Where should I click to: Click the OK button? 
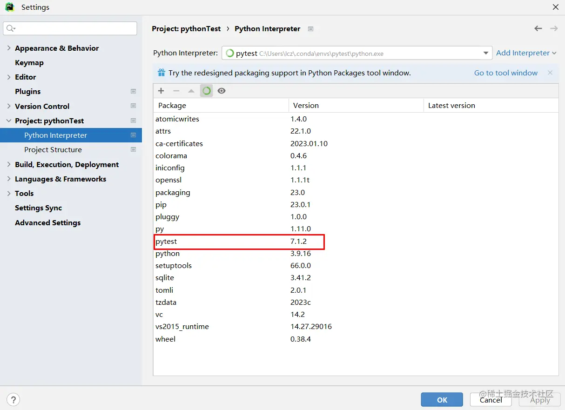[x=442, y=400]
